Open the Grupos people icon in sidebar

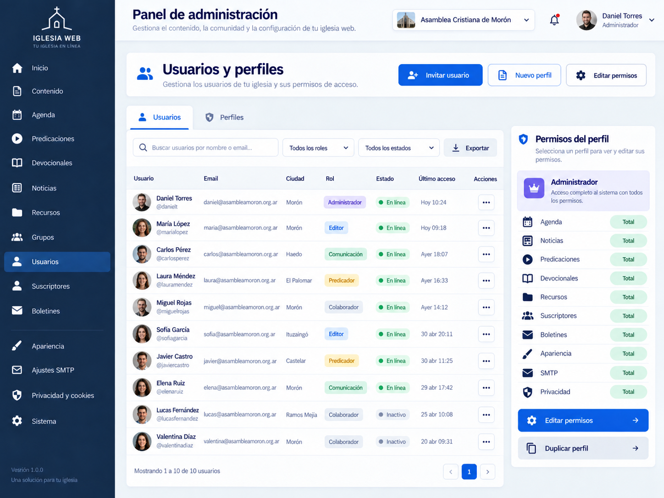(x=17, y=237)
